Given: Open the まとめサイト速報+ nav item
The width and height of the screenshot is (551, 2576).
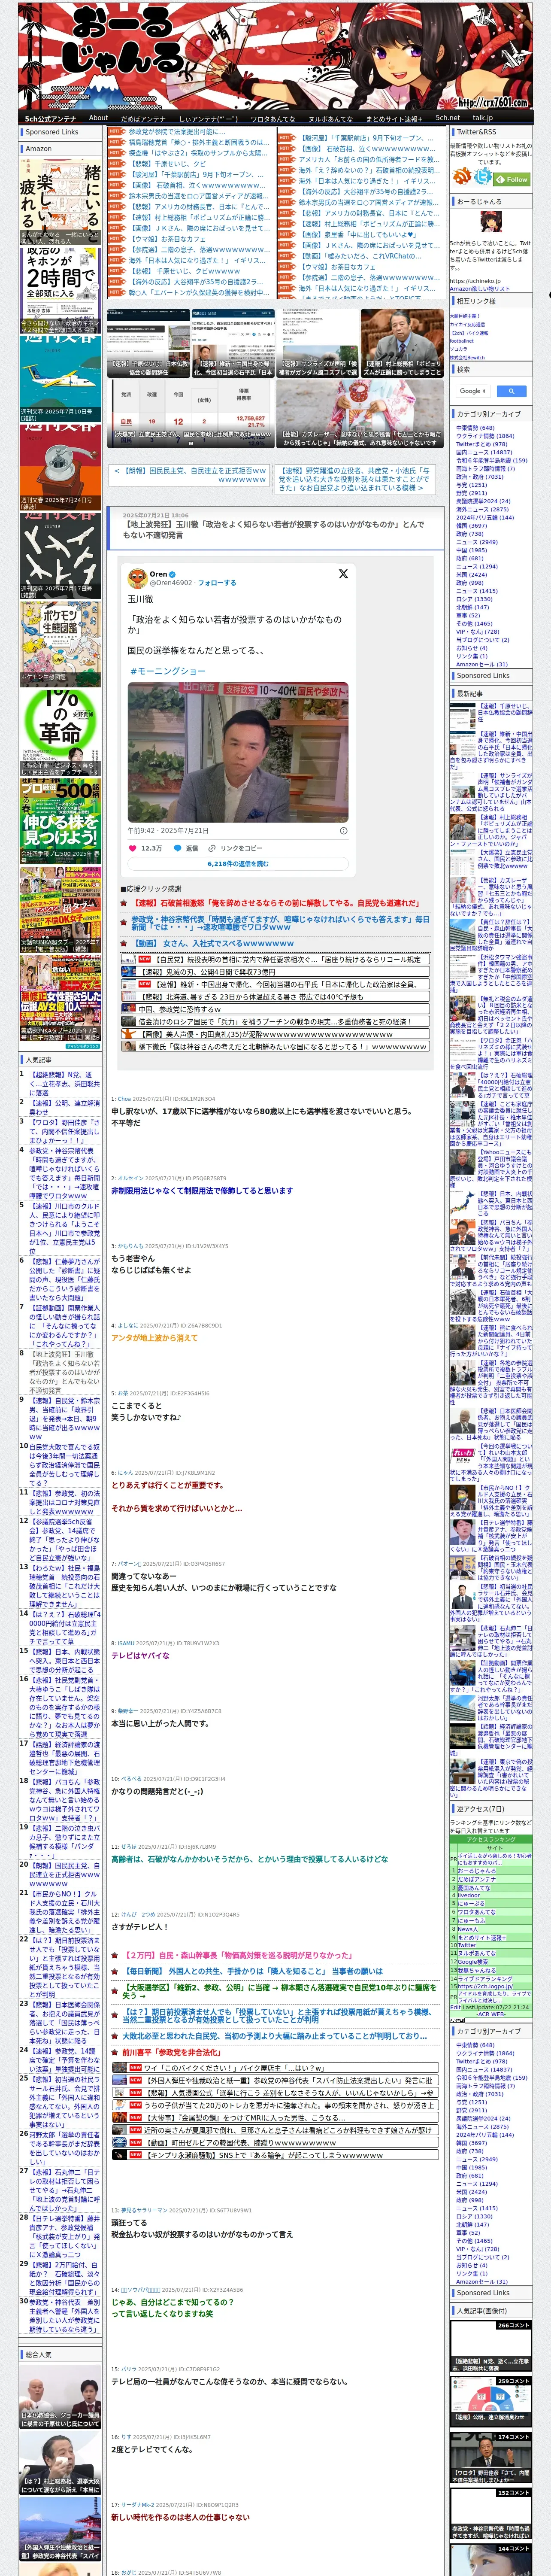Looking at the screenshot, I should click(x=393, y=118).
